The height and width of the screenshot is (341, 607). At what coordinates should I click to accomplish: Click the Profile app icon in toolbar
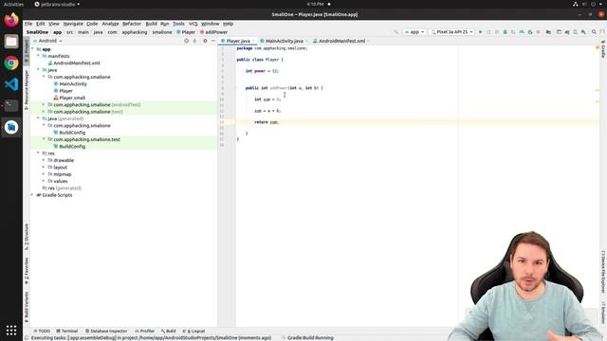pyautogui.click(x=522, y=32)
